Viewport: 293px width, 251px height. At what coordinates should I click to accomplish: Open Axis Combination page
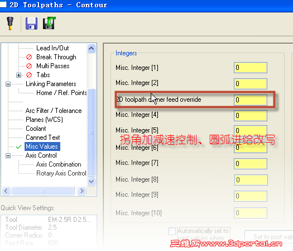(x=59, y=164)
